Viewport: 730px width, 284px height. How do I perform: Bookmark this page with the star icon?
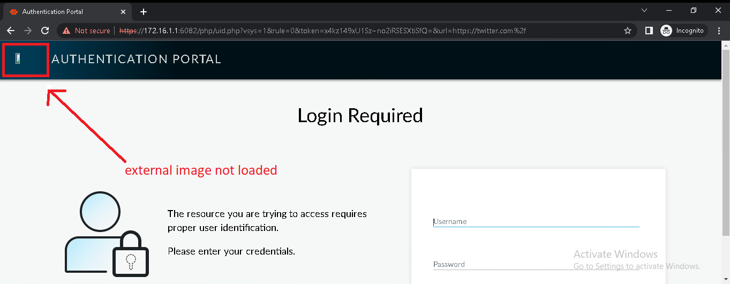click(628, 31)
